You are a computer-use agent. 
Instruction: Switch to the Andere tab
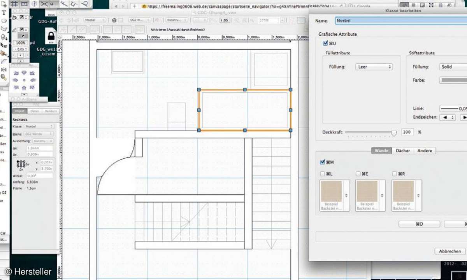coord(425,151)
